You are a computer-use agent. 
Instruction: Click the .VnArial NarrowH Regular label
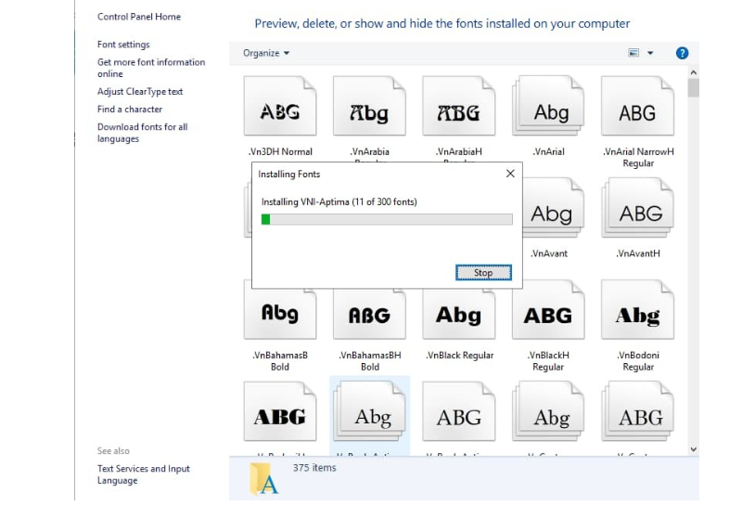coord(638,157)
